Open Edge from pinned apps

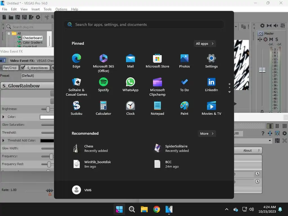click(76, 61)
